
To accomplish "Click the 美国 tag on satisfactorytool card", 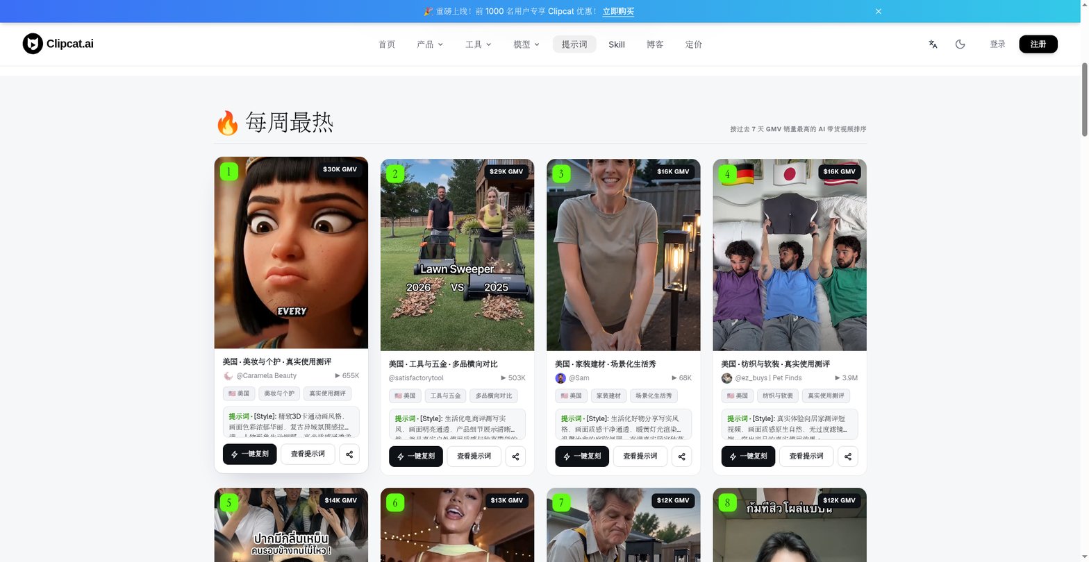I will (405, 396).
